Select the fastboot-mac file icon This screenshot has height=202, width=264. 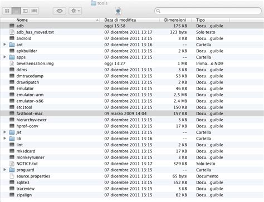[12, 114]
